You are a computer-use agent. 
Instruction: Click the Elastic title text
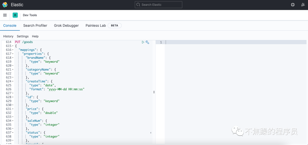pyautogui.click(x=17, y=5)
